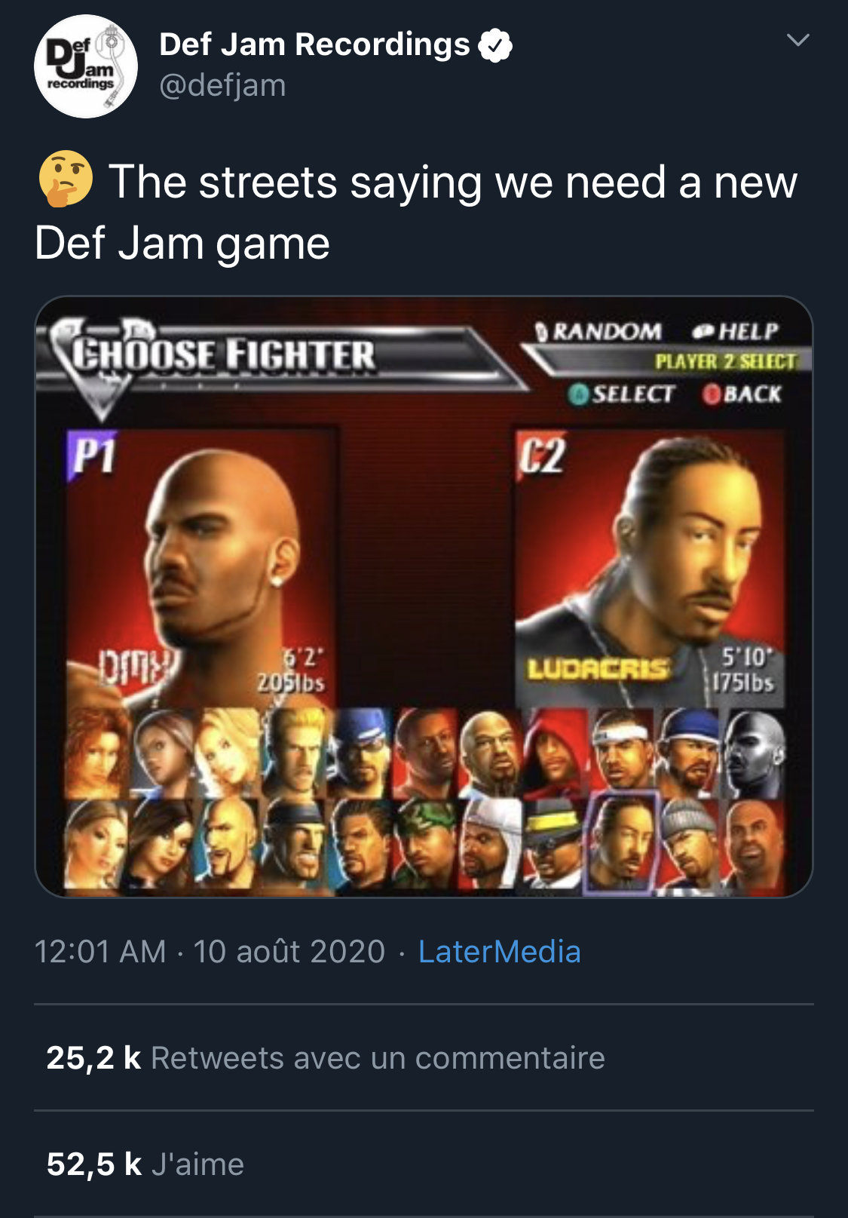View the J'aime likes list

pos(145,1164)
